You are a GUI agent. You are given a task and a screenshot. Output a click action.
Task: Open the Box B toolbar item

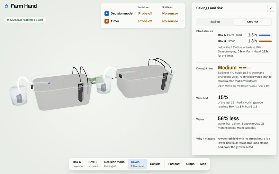[93, 164]
